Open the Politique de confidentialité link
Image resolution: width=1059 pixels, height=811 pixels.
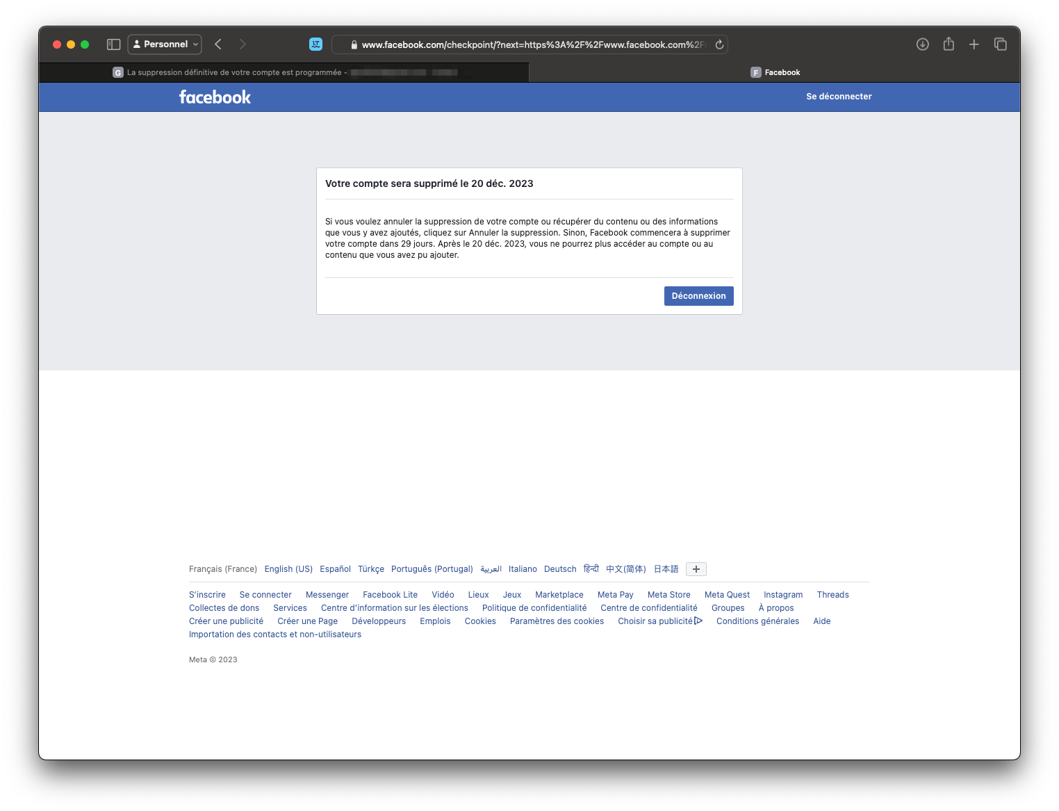[x=534, y=608]
